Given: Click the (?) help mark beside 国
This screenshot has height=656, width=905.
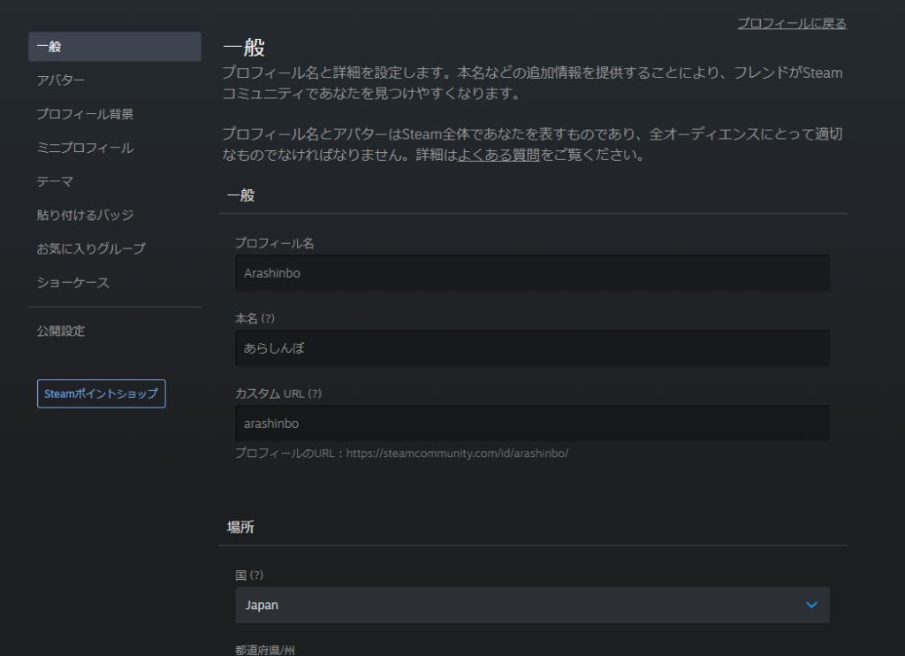Looking at the screenshot, I should click(256, 575).
